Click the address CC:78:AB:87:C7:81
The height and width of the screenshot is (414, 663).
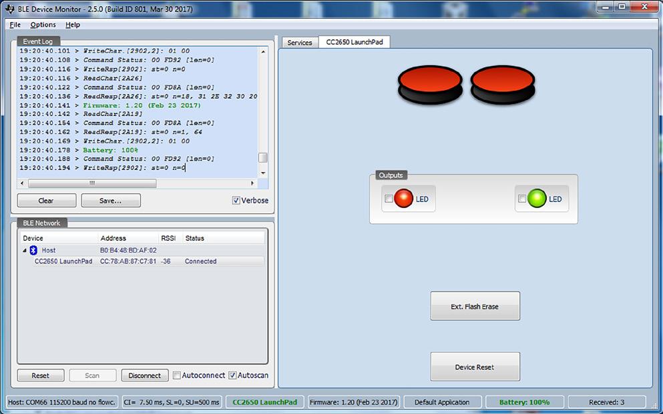[x=128, y=261]
